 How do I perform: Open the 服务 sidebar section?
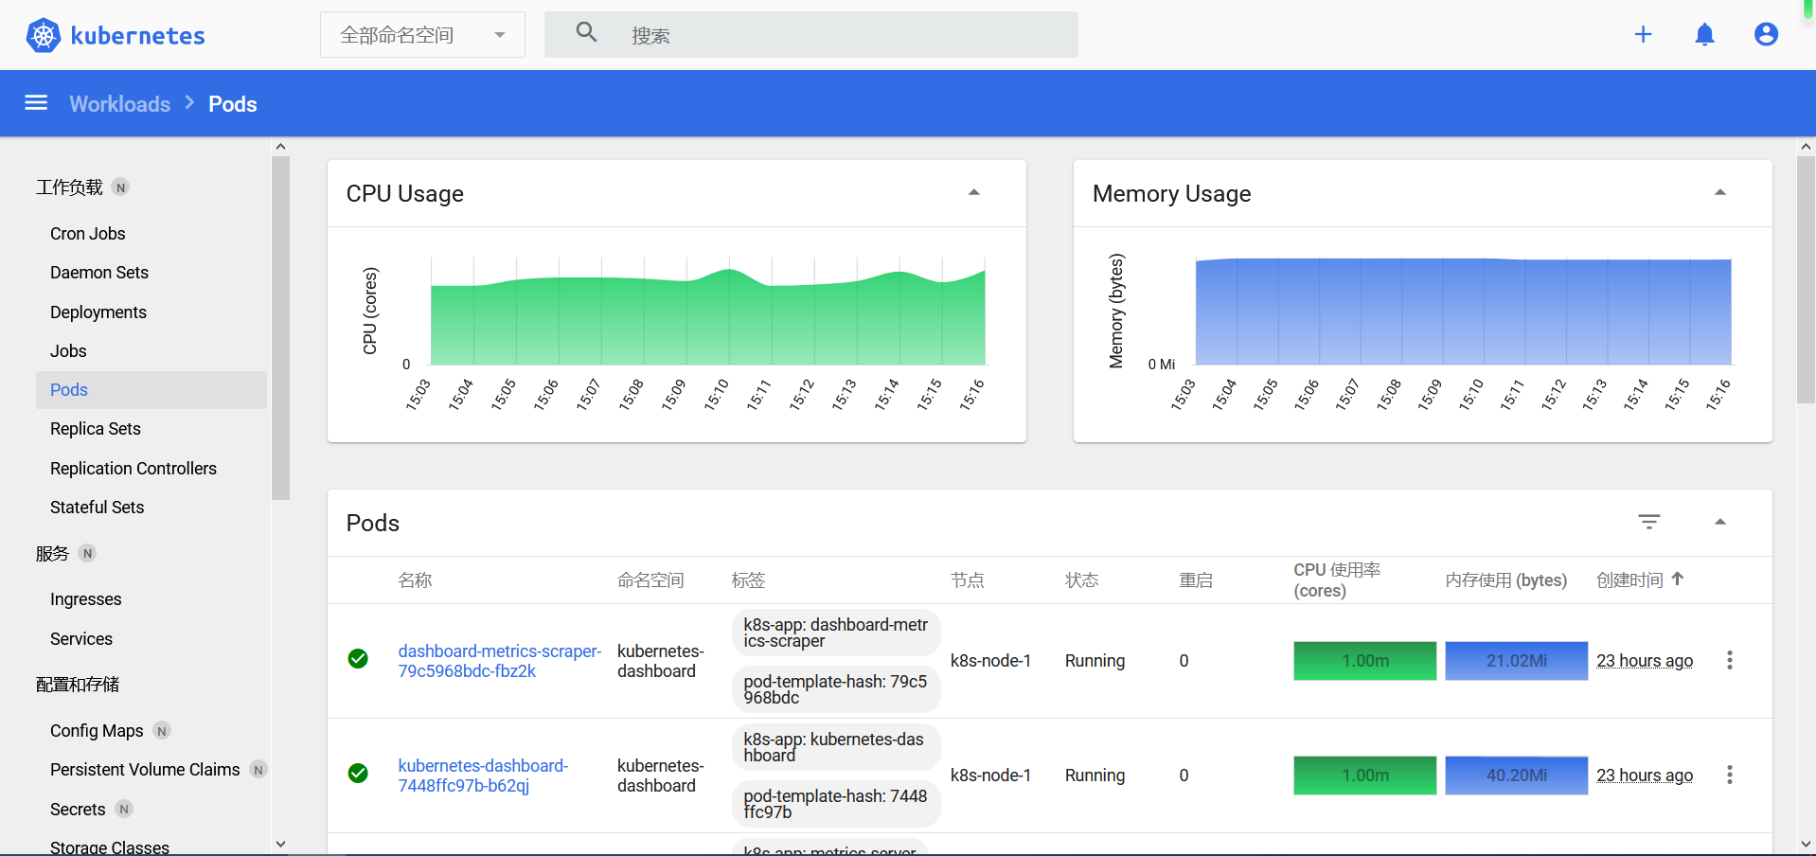point(53,554)
